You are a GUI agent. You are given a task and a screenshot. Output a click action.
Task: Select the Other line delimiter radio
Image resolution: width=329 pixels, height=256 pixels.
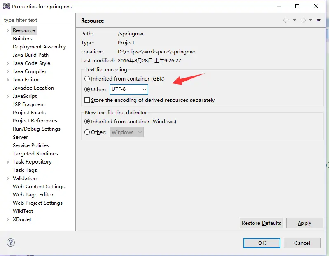pos(87,132)
